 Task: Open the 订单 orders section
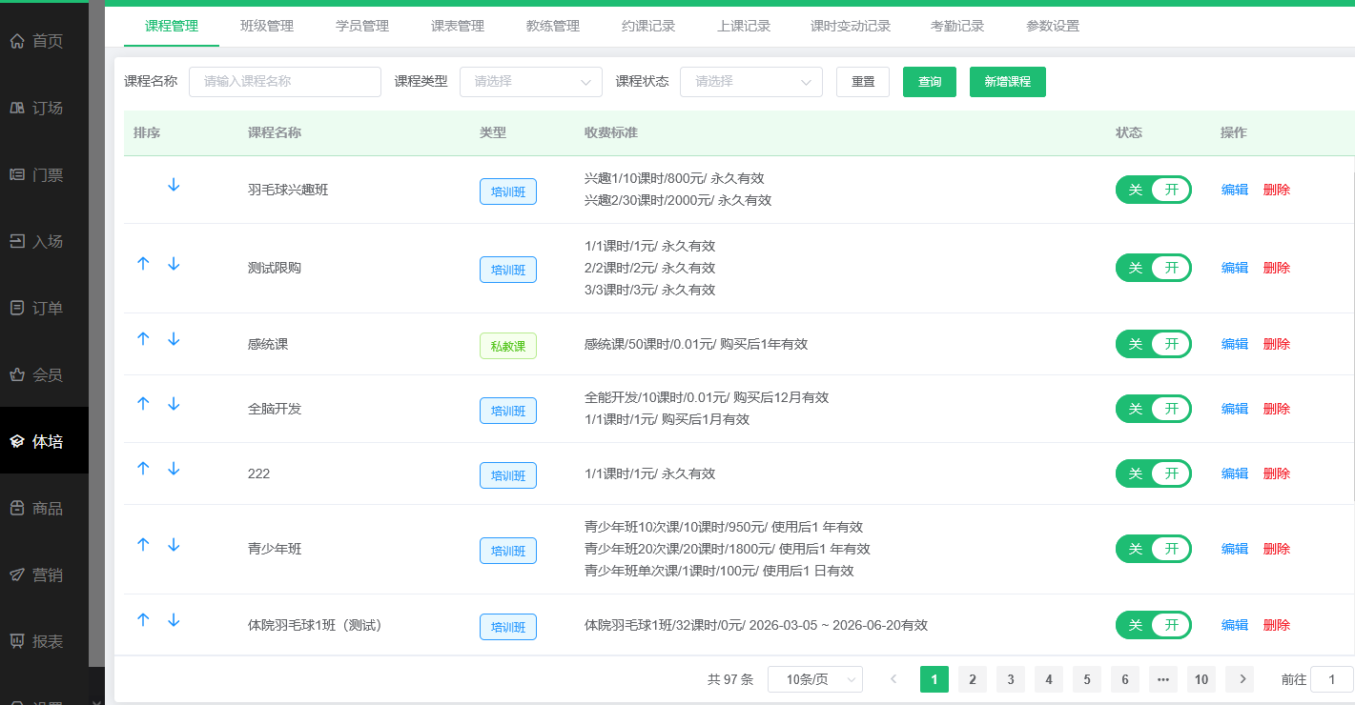click(44, 308)
